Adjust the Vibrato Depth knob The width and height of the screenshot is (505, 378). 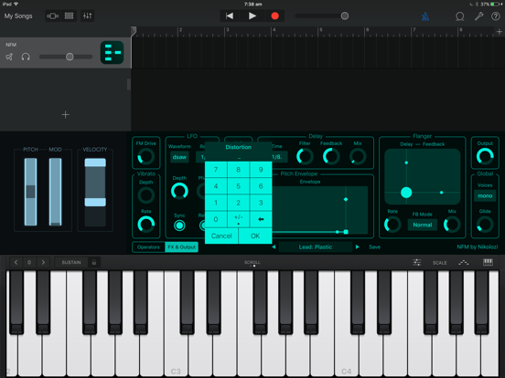coord(145,194)
